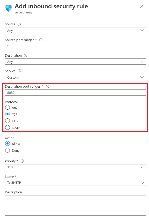The height and width of the screenshot is (220, 149).
Task: Select the Allow action radio button
Action: [8, 144]
